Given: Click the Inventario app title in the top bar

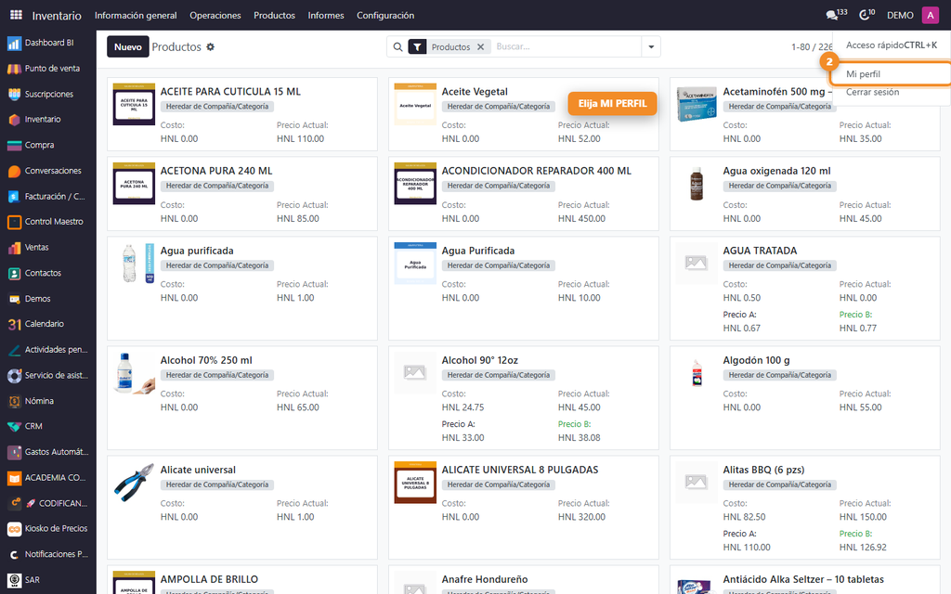Looking at the screenshot, I should (57, 16).
